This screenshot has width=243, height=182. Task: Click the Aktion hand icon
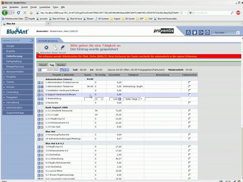(x=55, y=47)
